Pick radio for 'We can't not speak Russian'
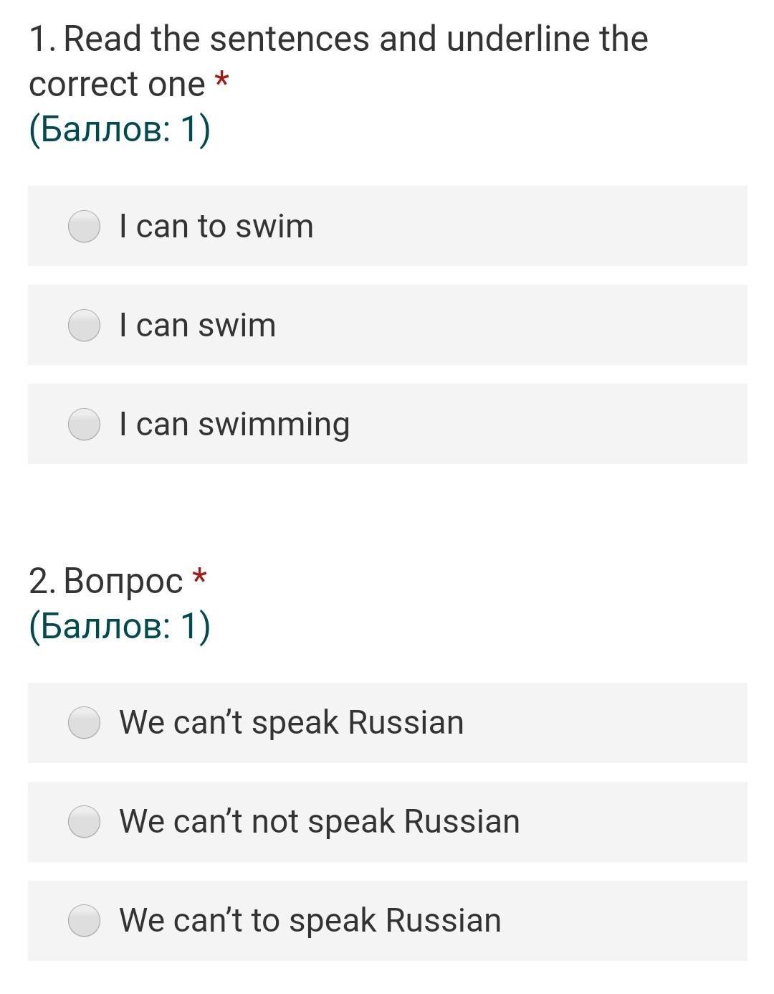 click(84, 821)
